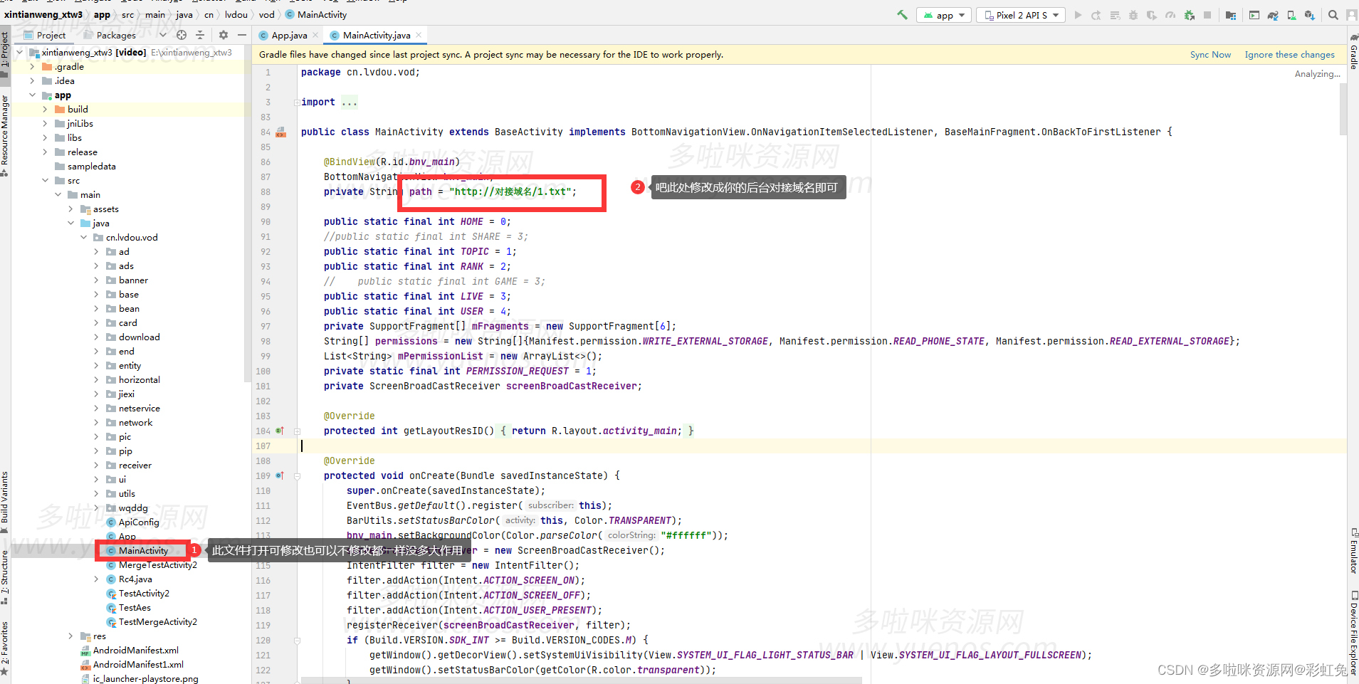Open the Pixel 2 API S device dropdown

[x=1021, y=15]
